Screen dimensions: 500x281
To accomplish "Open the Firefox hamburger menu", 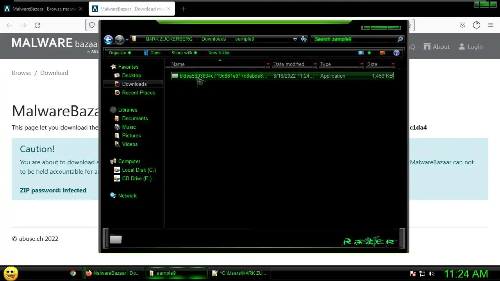I will pos(491,25).
